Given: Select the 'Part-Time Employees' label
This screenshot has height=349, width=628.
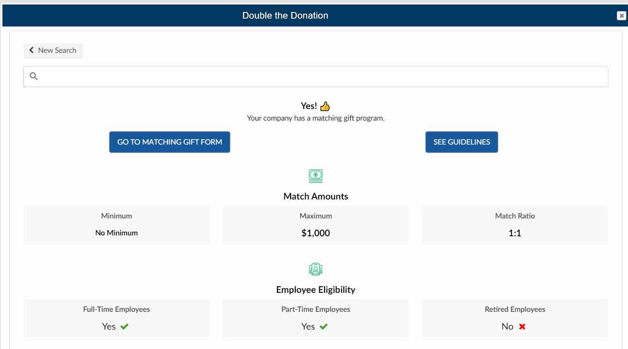Looking at the screenshot, I should (316, 309).
